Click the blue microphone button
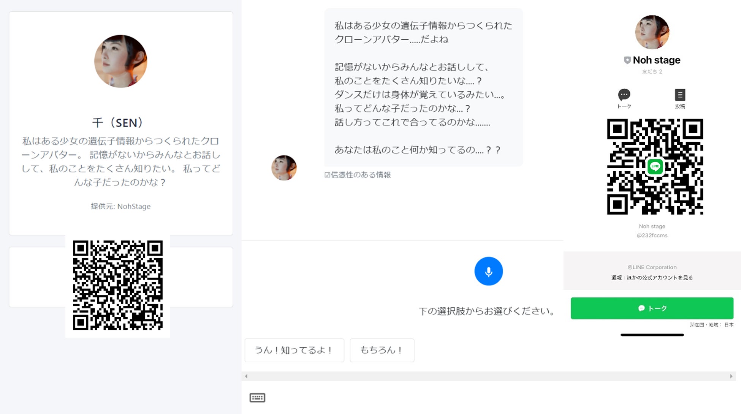 click(x=488, y=271)
